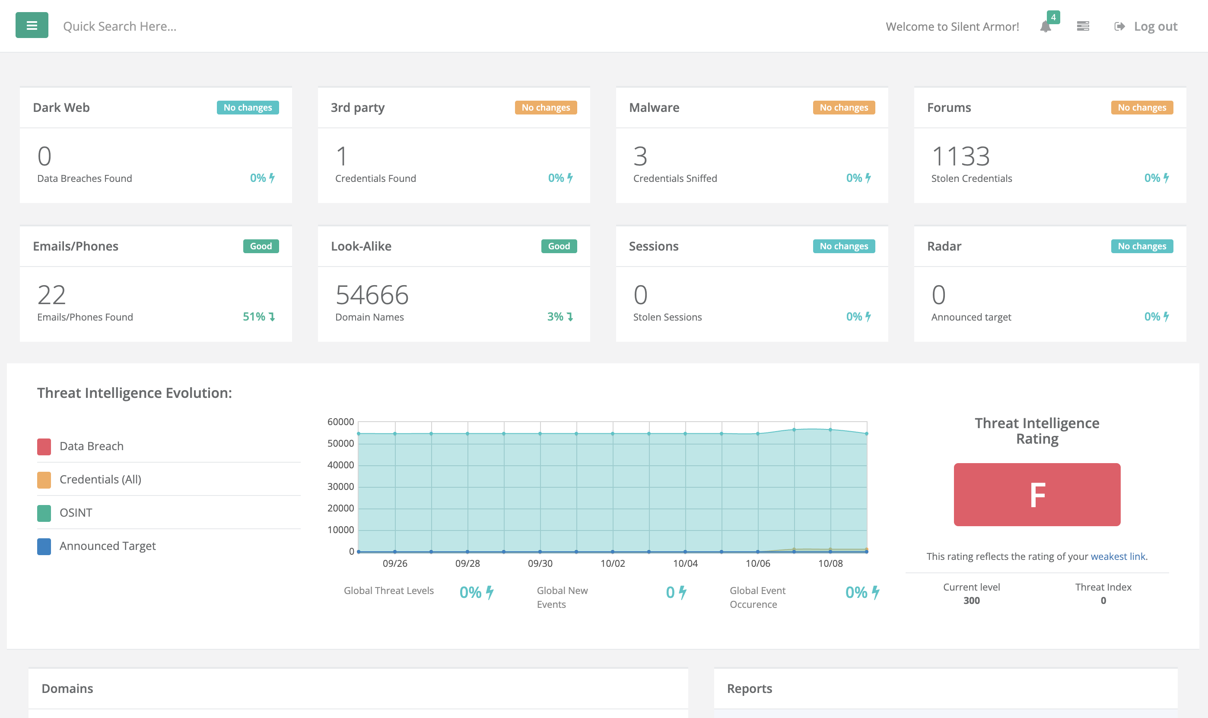Screen dimensions: 1208x718
Task: Click the Data Breach color swatch
Action: pyautogui.click(x=44, y=445)
